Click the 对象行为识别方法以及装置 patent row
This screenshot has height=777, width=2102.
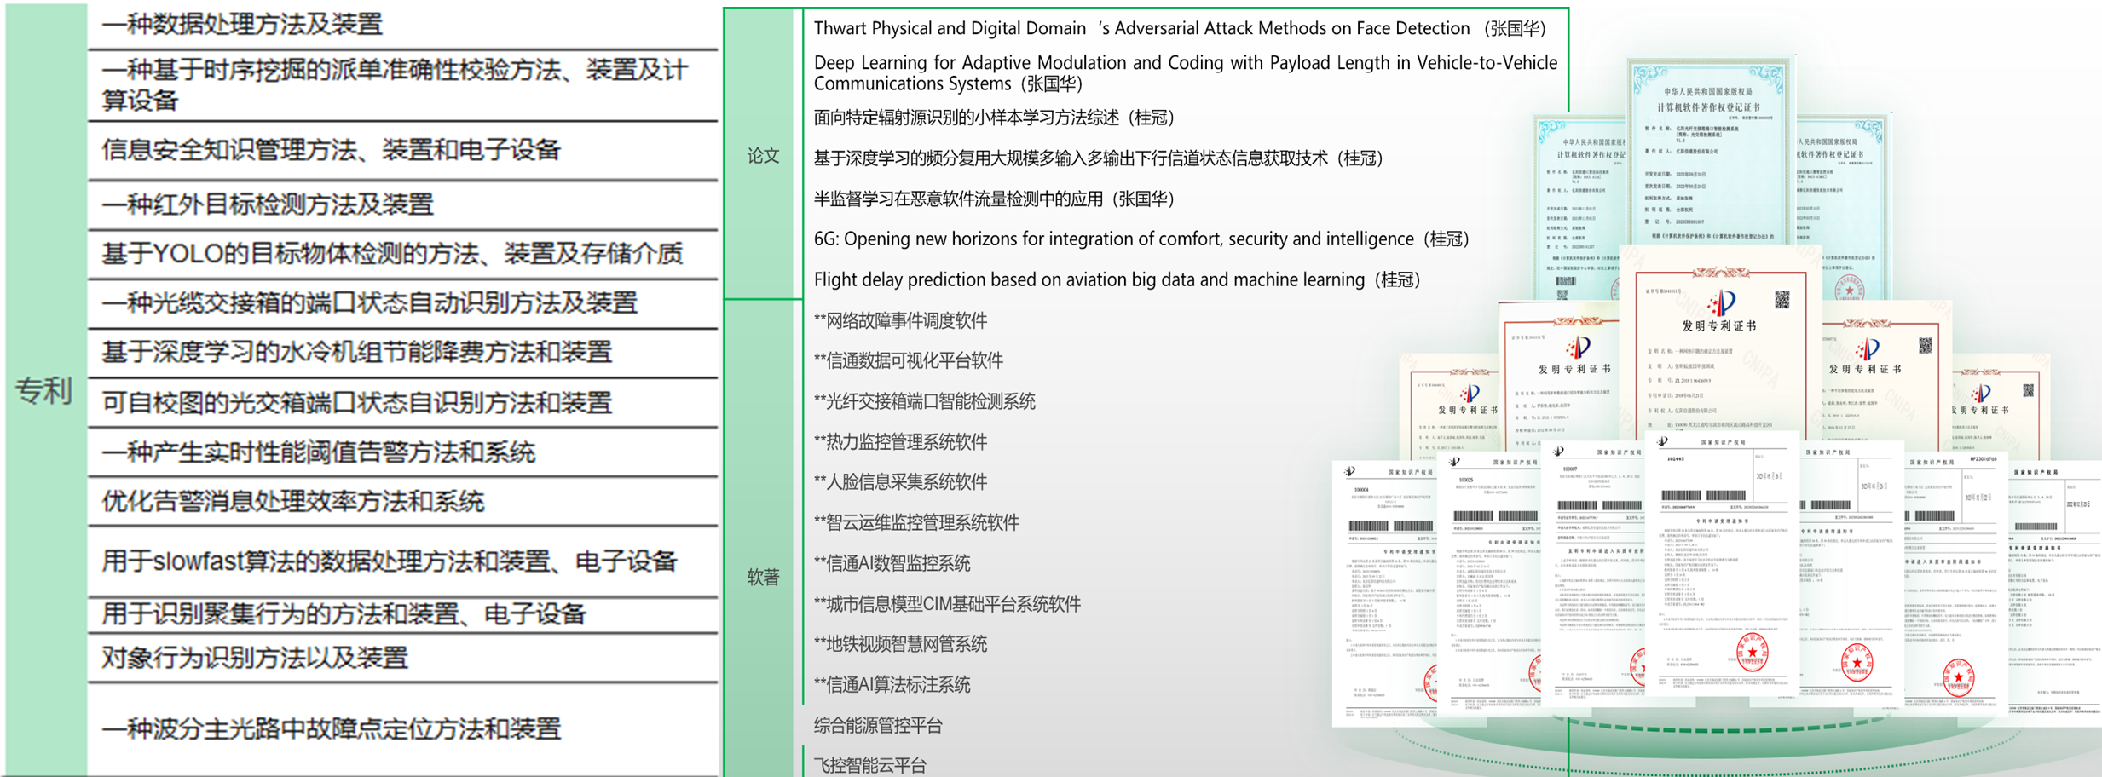(x=255, y=658)
